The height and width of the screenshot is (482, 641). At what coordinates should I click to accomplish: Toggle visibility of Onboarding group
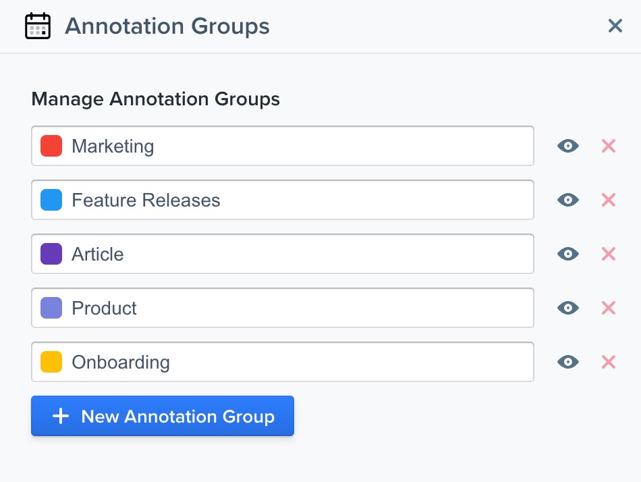click(x=568, y=362)
